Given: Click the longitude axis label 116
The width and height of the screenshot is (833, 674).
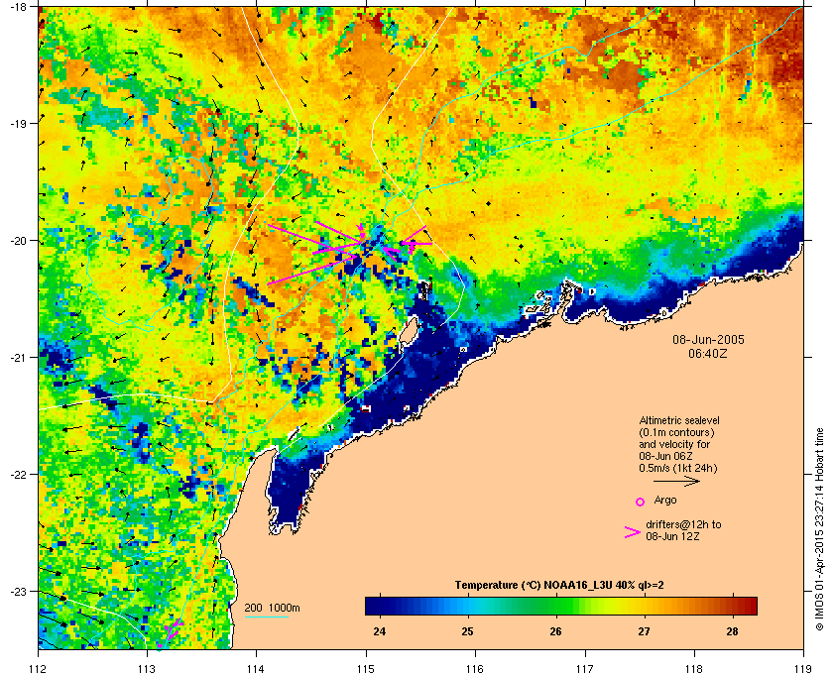Looking at the screenshot, I should (475, 669).
